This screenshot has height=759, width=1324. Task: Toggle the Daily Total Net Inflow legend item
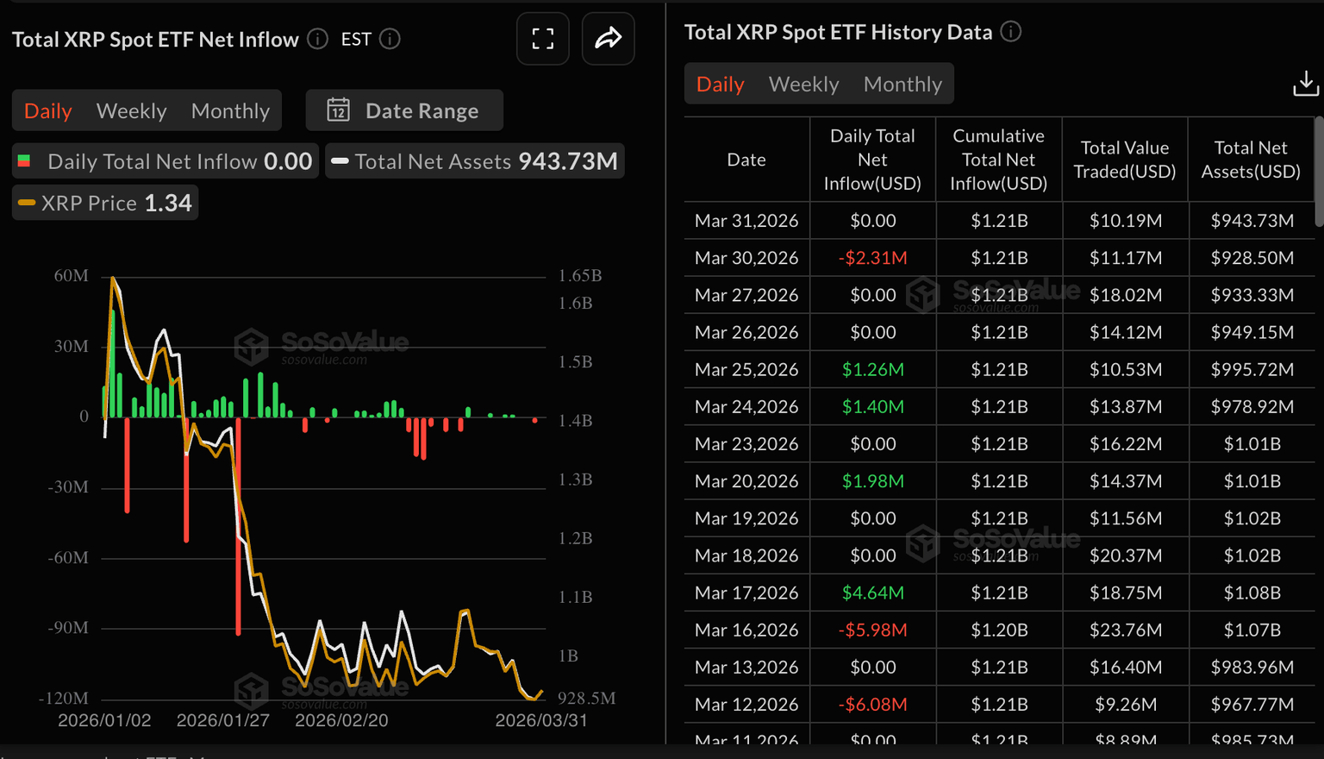(x=164, y=160)
